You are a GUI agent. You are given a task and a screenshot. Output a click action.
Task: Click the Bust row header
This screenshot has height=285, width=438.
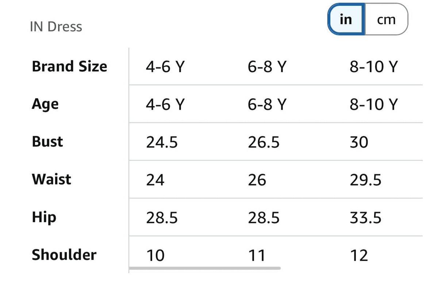pos(47,142)
